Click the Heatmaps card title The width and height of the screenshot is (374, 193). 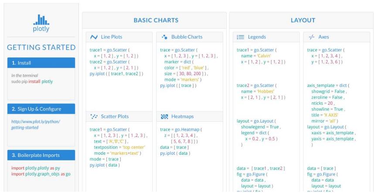click(184, 116)
